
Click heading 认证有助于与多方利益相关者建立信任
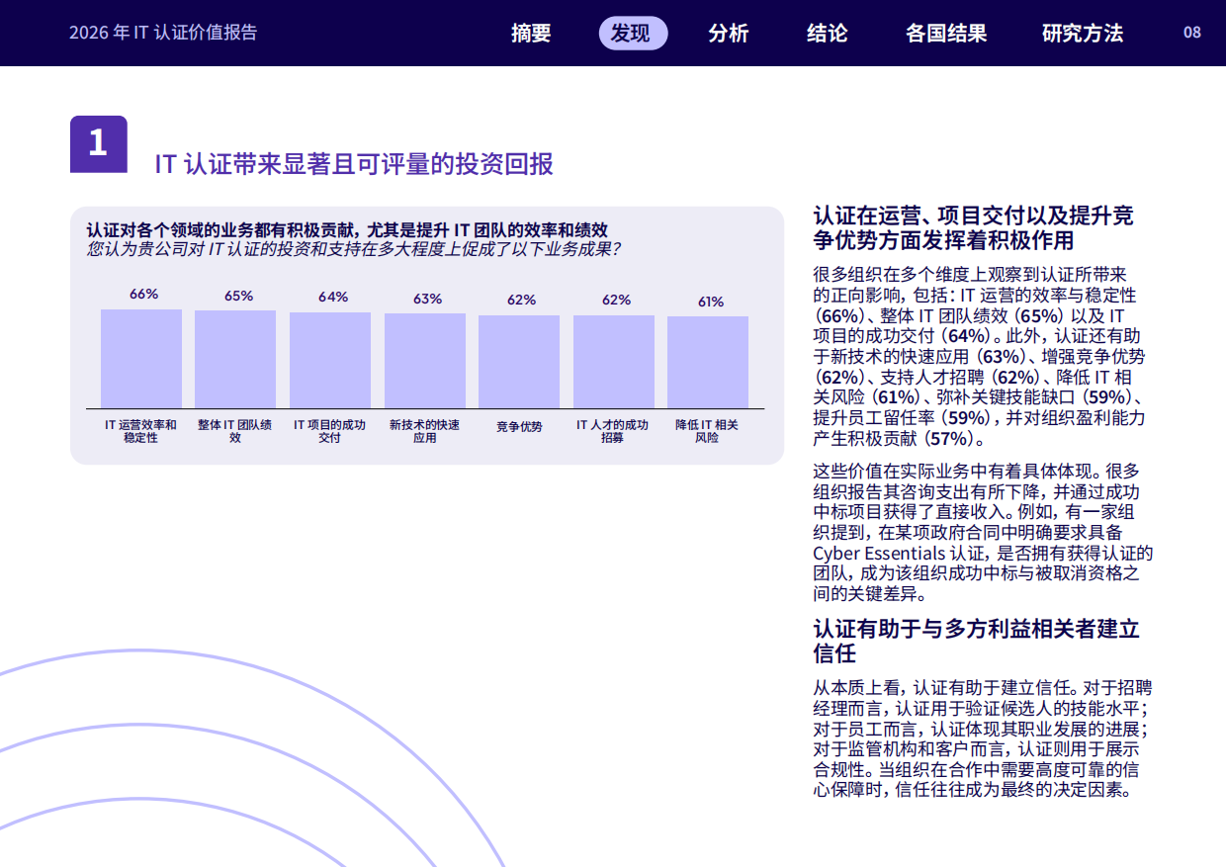coord(976,641)
